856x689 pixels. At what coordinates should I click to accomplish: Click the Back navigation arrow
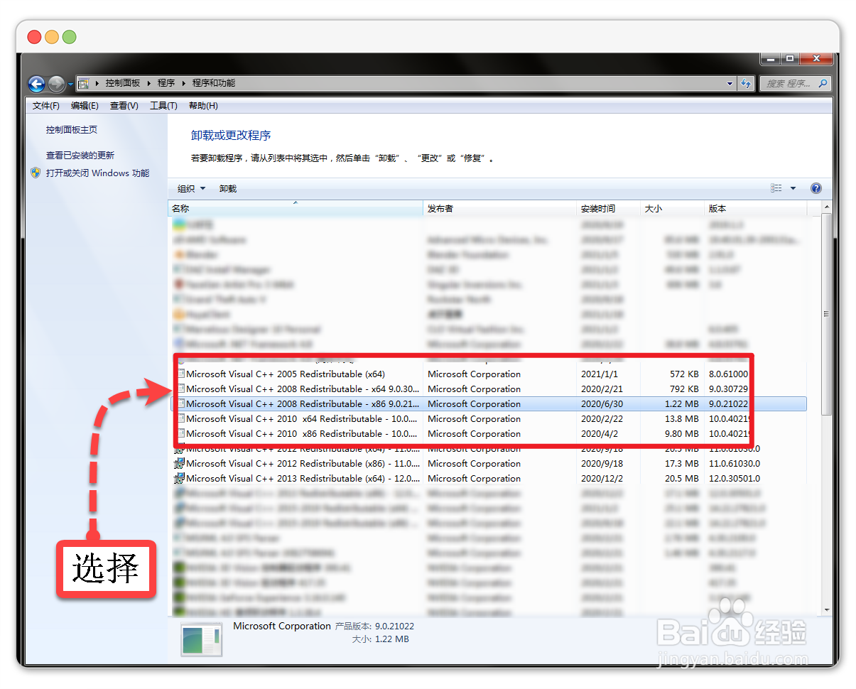click(36, 84)
